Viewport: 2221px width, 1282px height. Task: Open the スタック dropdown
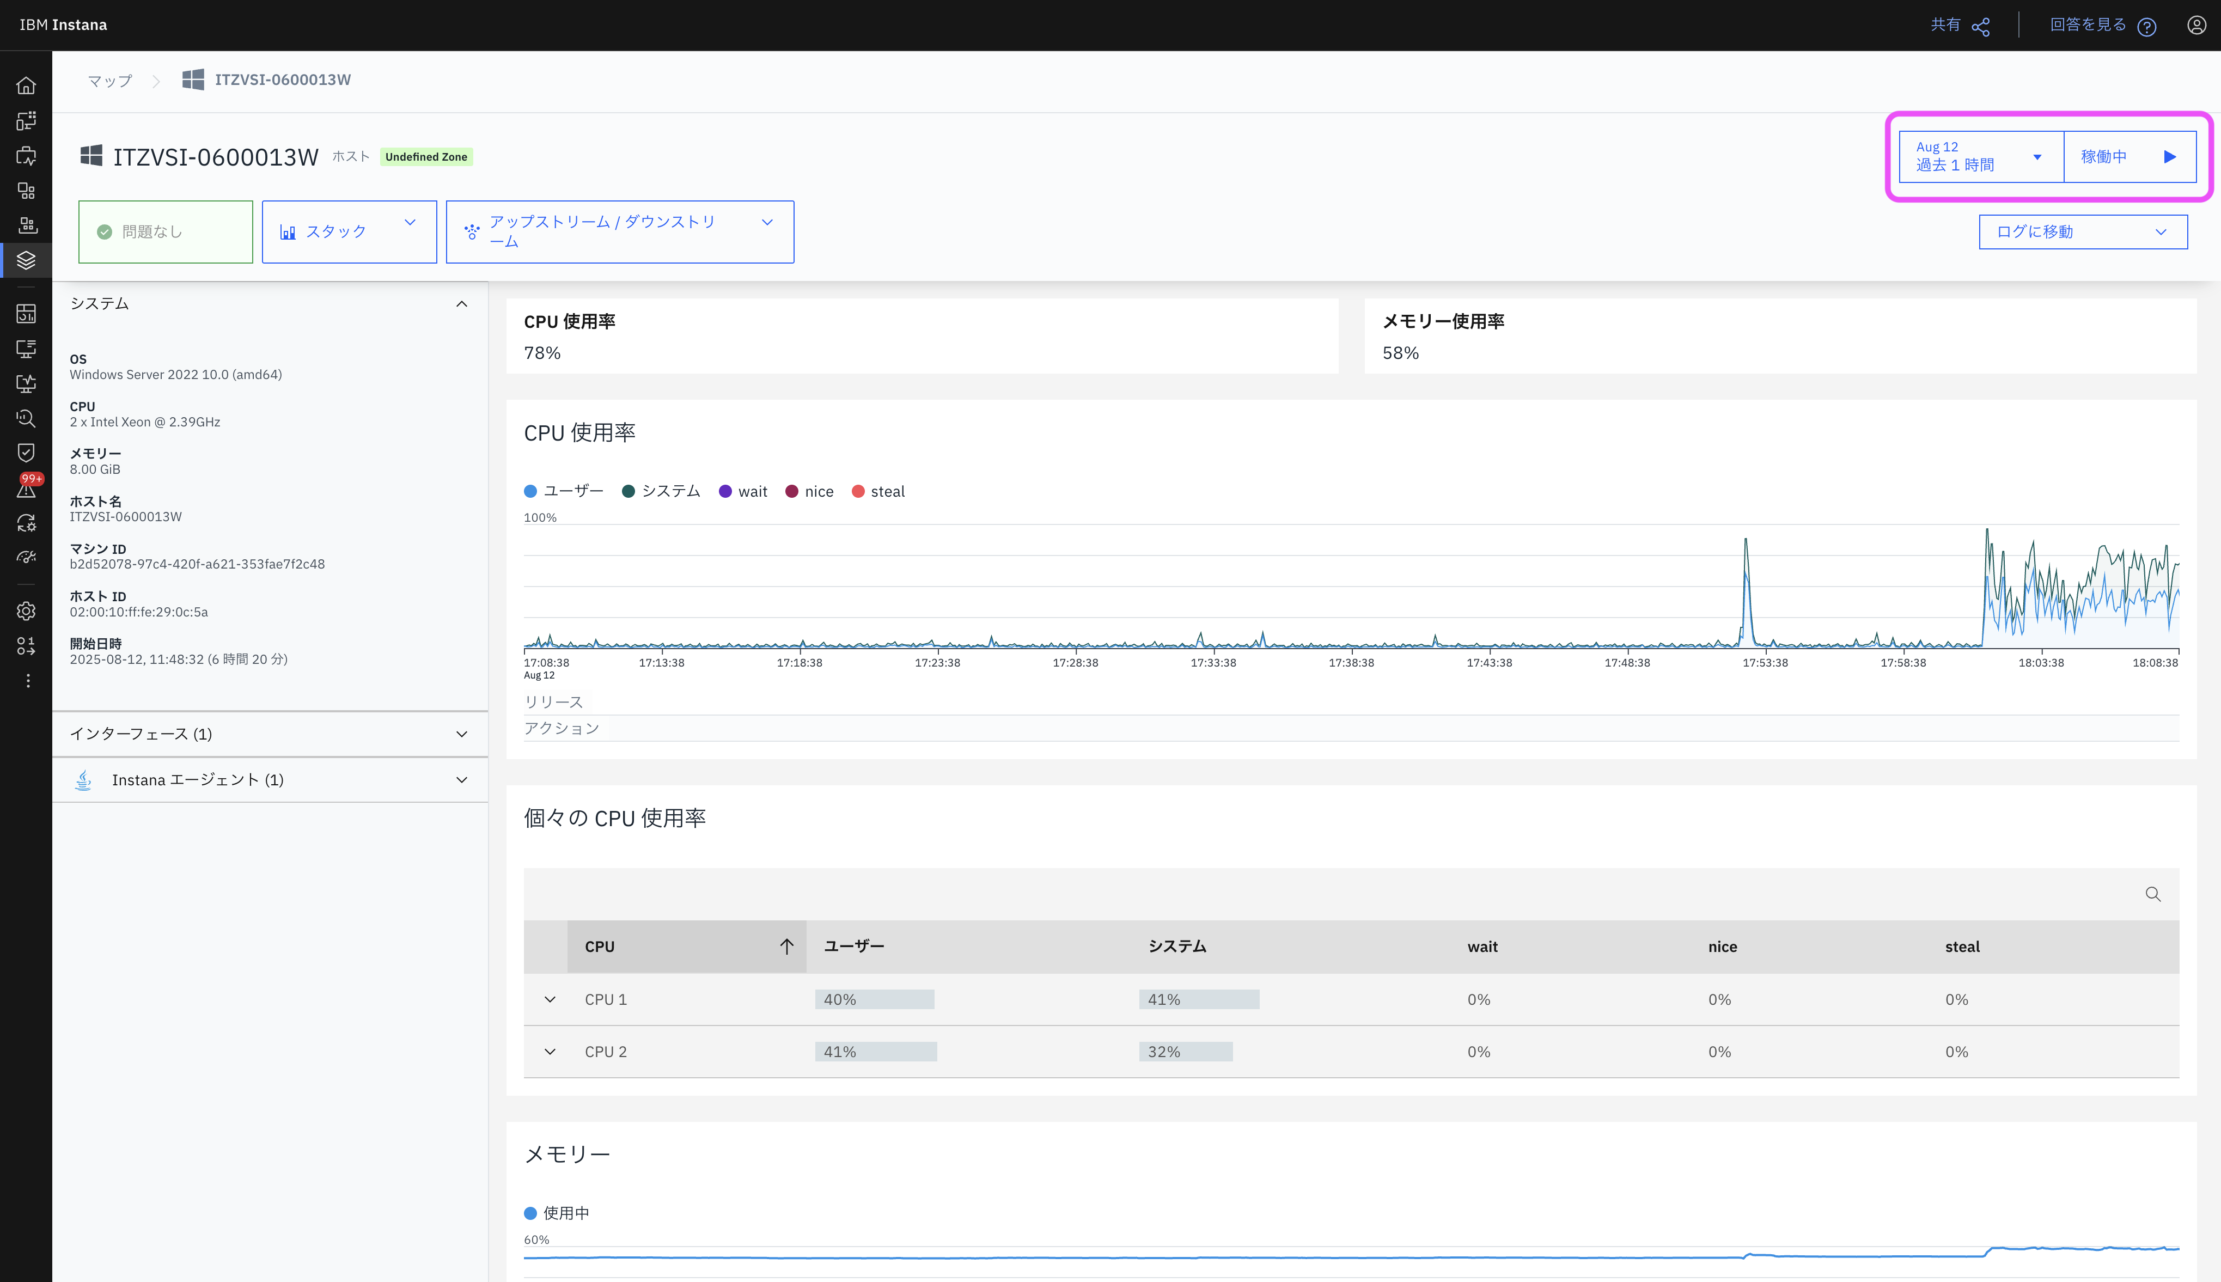pos(349,231)
